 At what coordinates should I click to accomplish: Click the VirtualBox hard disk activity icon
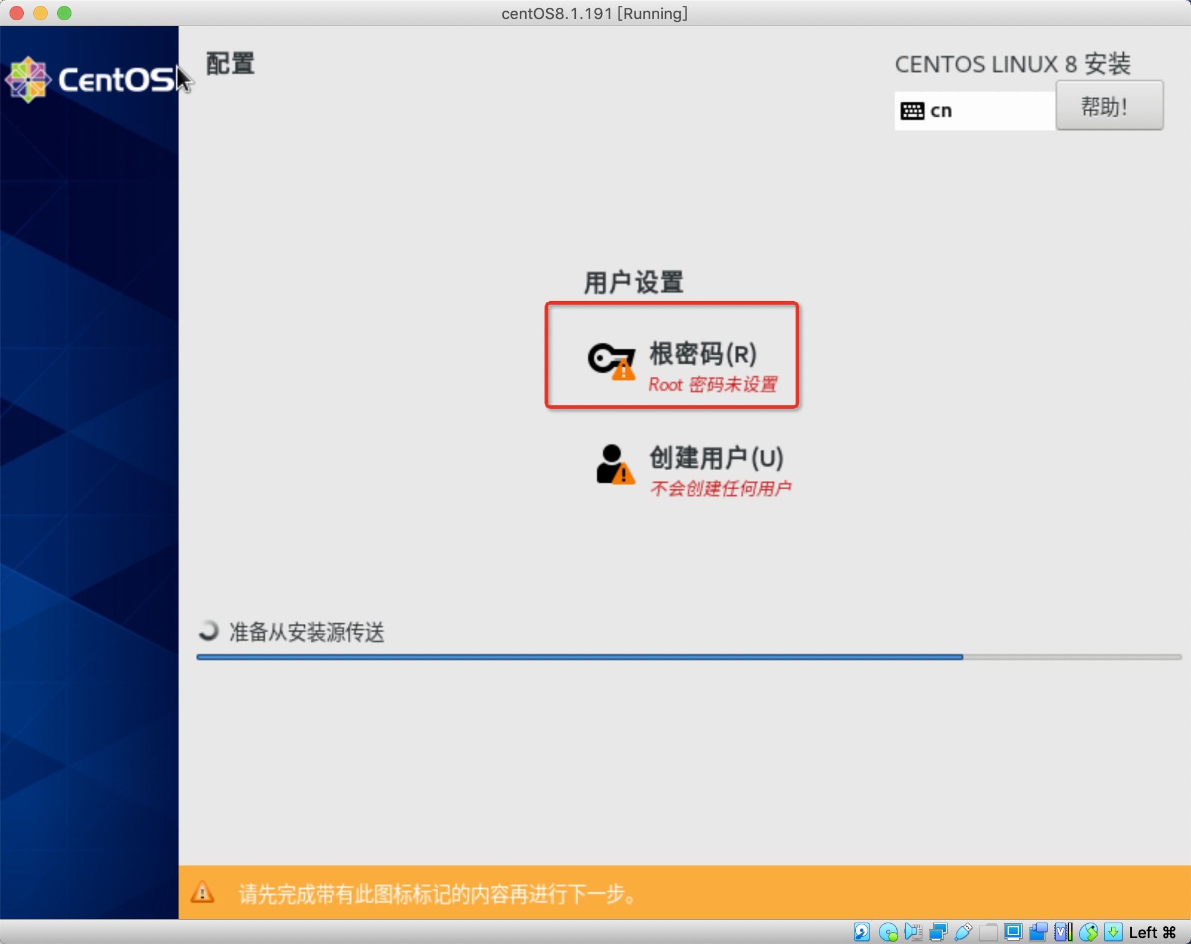(861, 932)
